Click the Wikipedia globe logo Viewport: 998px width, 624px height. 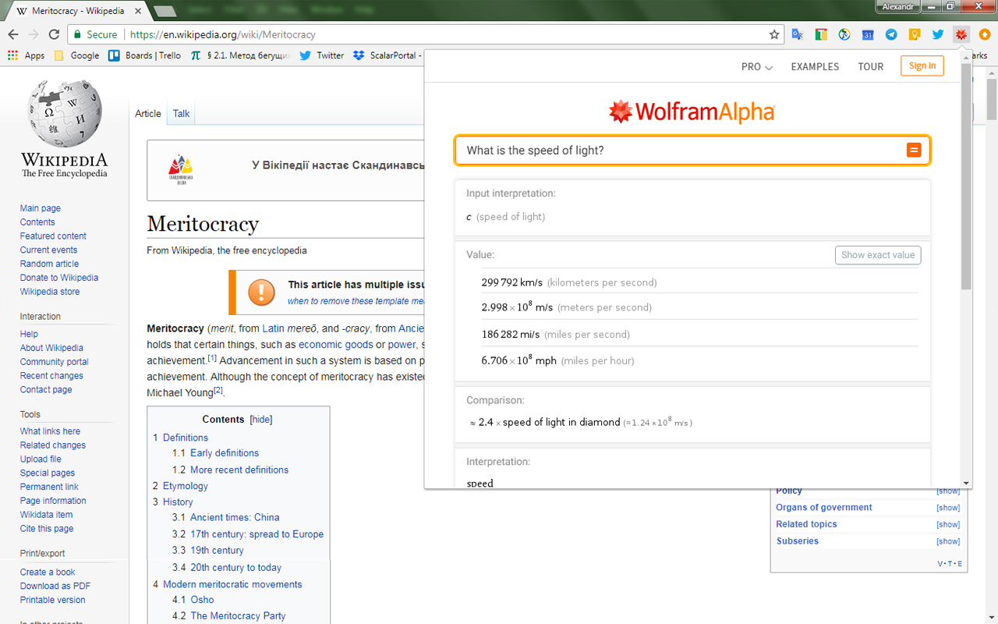64,112
